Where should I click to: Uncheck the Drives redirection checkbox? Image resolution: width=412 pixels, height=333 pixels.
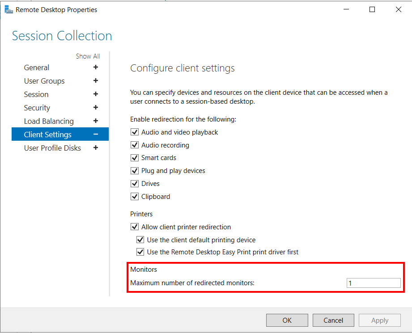pos(135,184)
